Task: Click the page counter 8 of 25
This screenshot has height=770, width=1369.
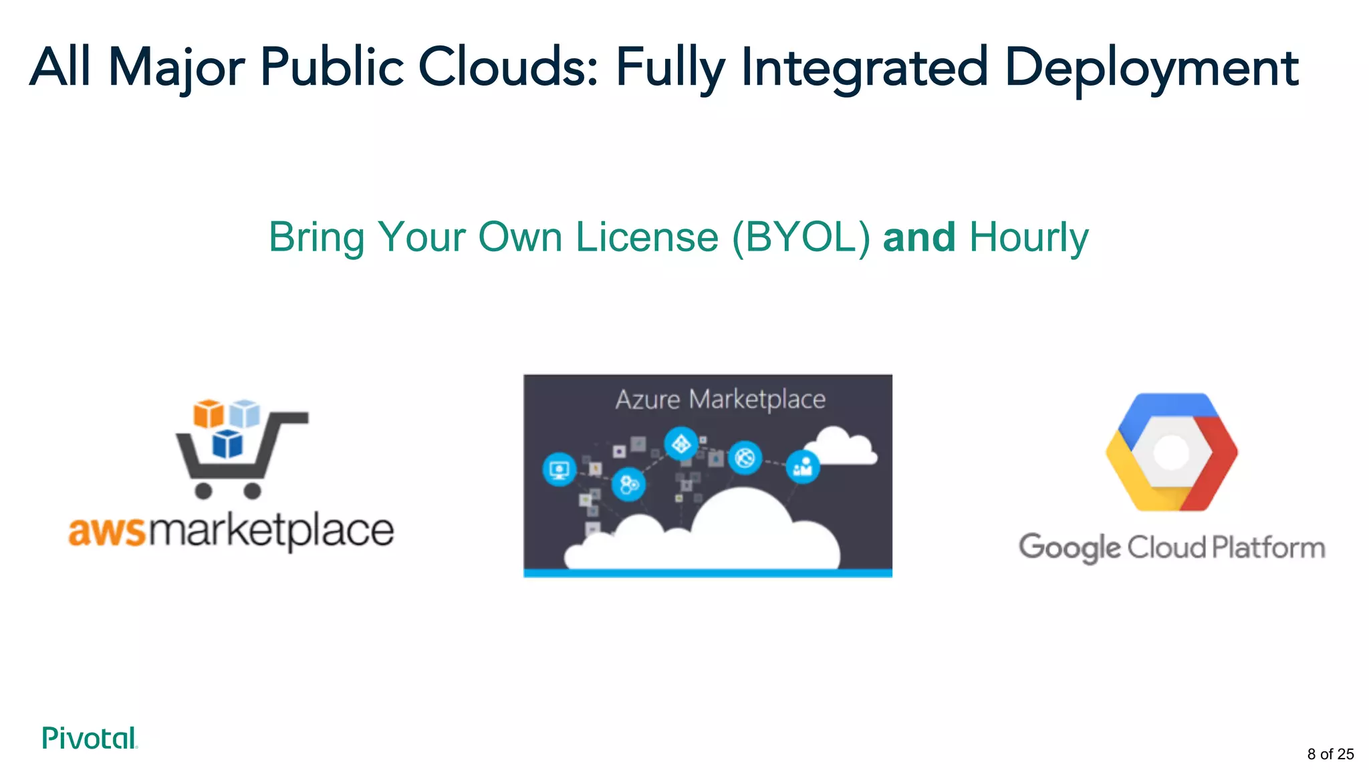Action: [x=1330, y=754]
